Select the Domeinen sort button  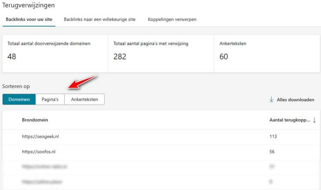tap(19, 99)
